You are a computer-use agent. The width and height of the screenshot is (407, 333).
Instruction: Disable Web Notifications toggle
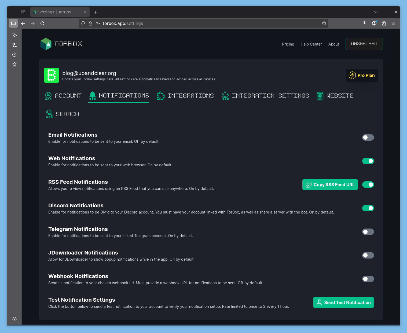tap(368, 161)
